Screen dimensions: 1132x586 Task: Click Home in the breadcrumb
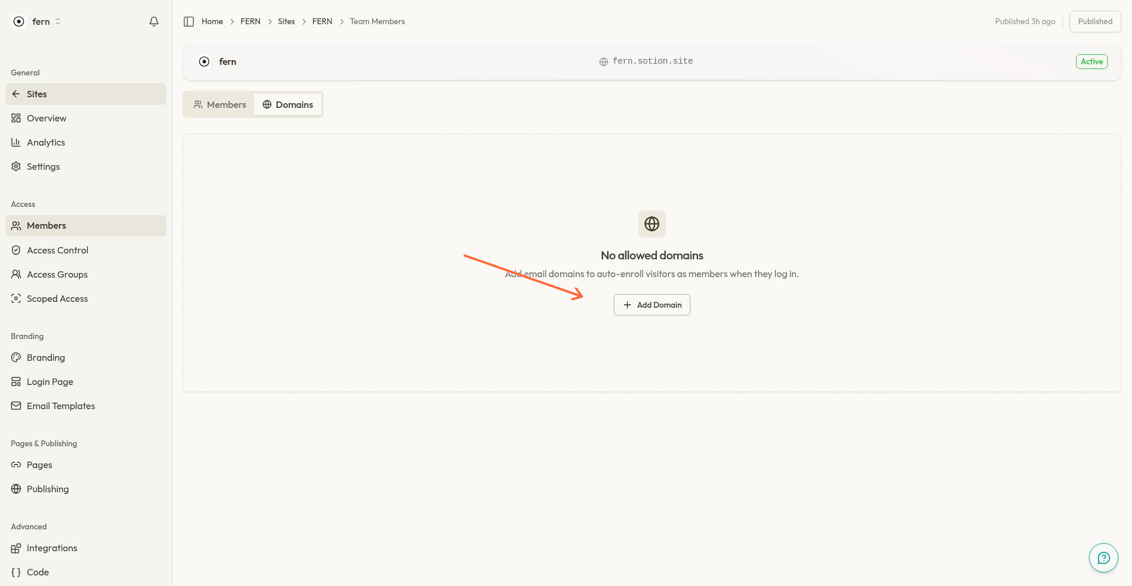coord(212,21)
